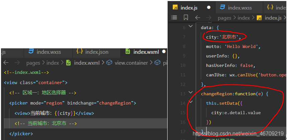Click the <!--index.wxml--> comment line

[26, 72]
